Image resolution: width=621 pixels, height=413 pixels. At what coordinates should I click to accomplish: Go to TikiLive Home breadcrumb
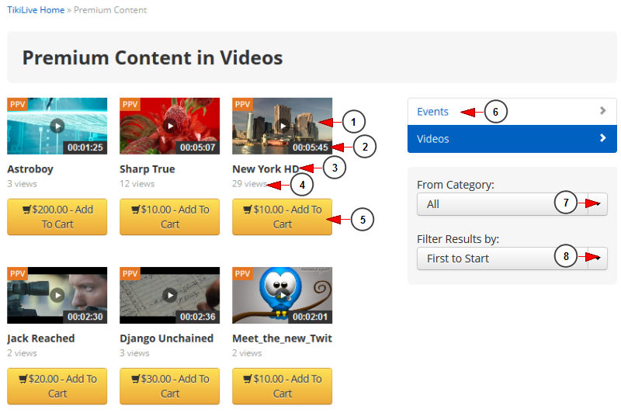pos(36,10)
